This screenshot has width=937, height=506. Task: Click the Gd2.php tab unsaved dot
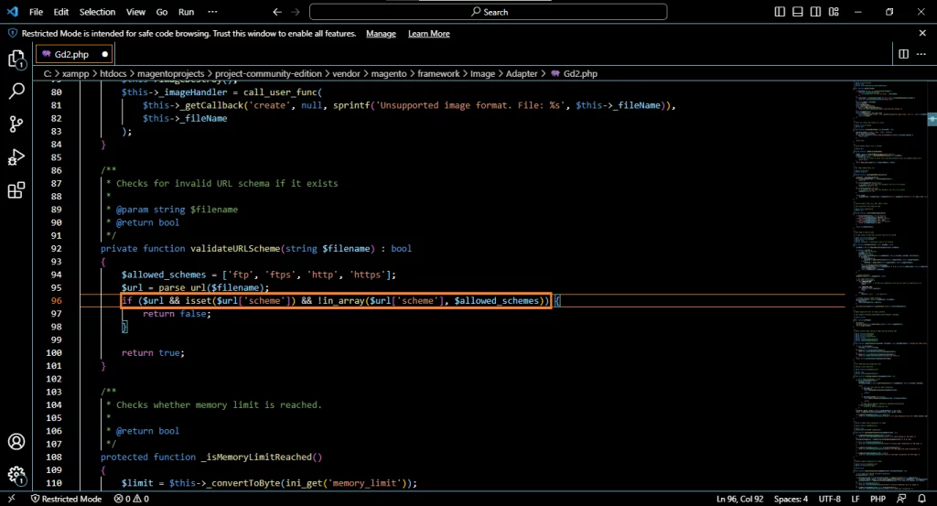(105, 54)
